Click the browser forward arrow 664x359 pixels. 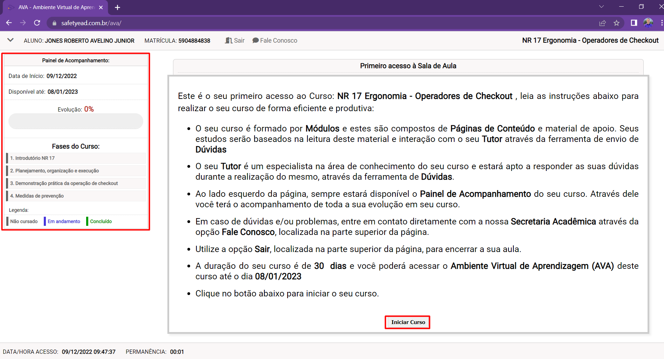(x=23, y=23)
